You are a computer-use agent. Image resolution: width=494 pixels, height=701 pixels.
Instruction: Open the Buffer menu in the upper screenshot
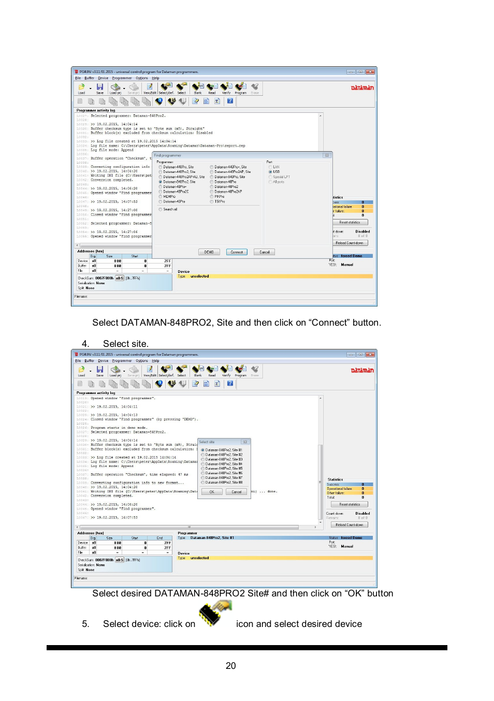(x=90, y=78)
